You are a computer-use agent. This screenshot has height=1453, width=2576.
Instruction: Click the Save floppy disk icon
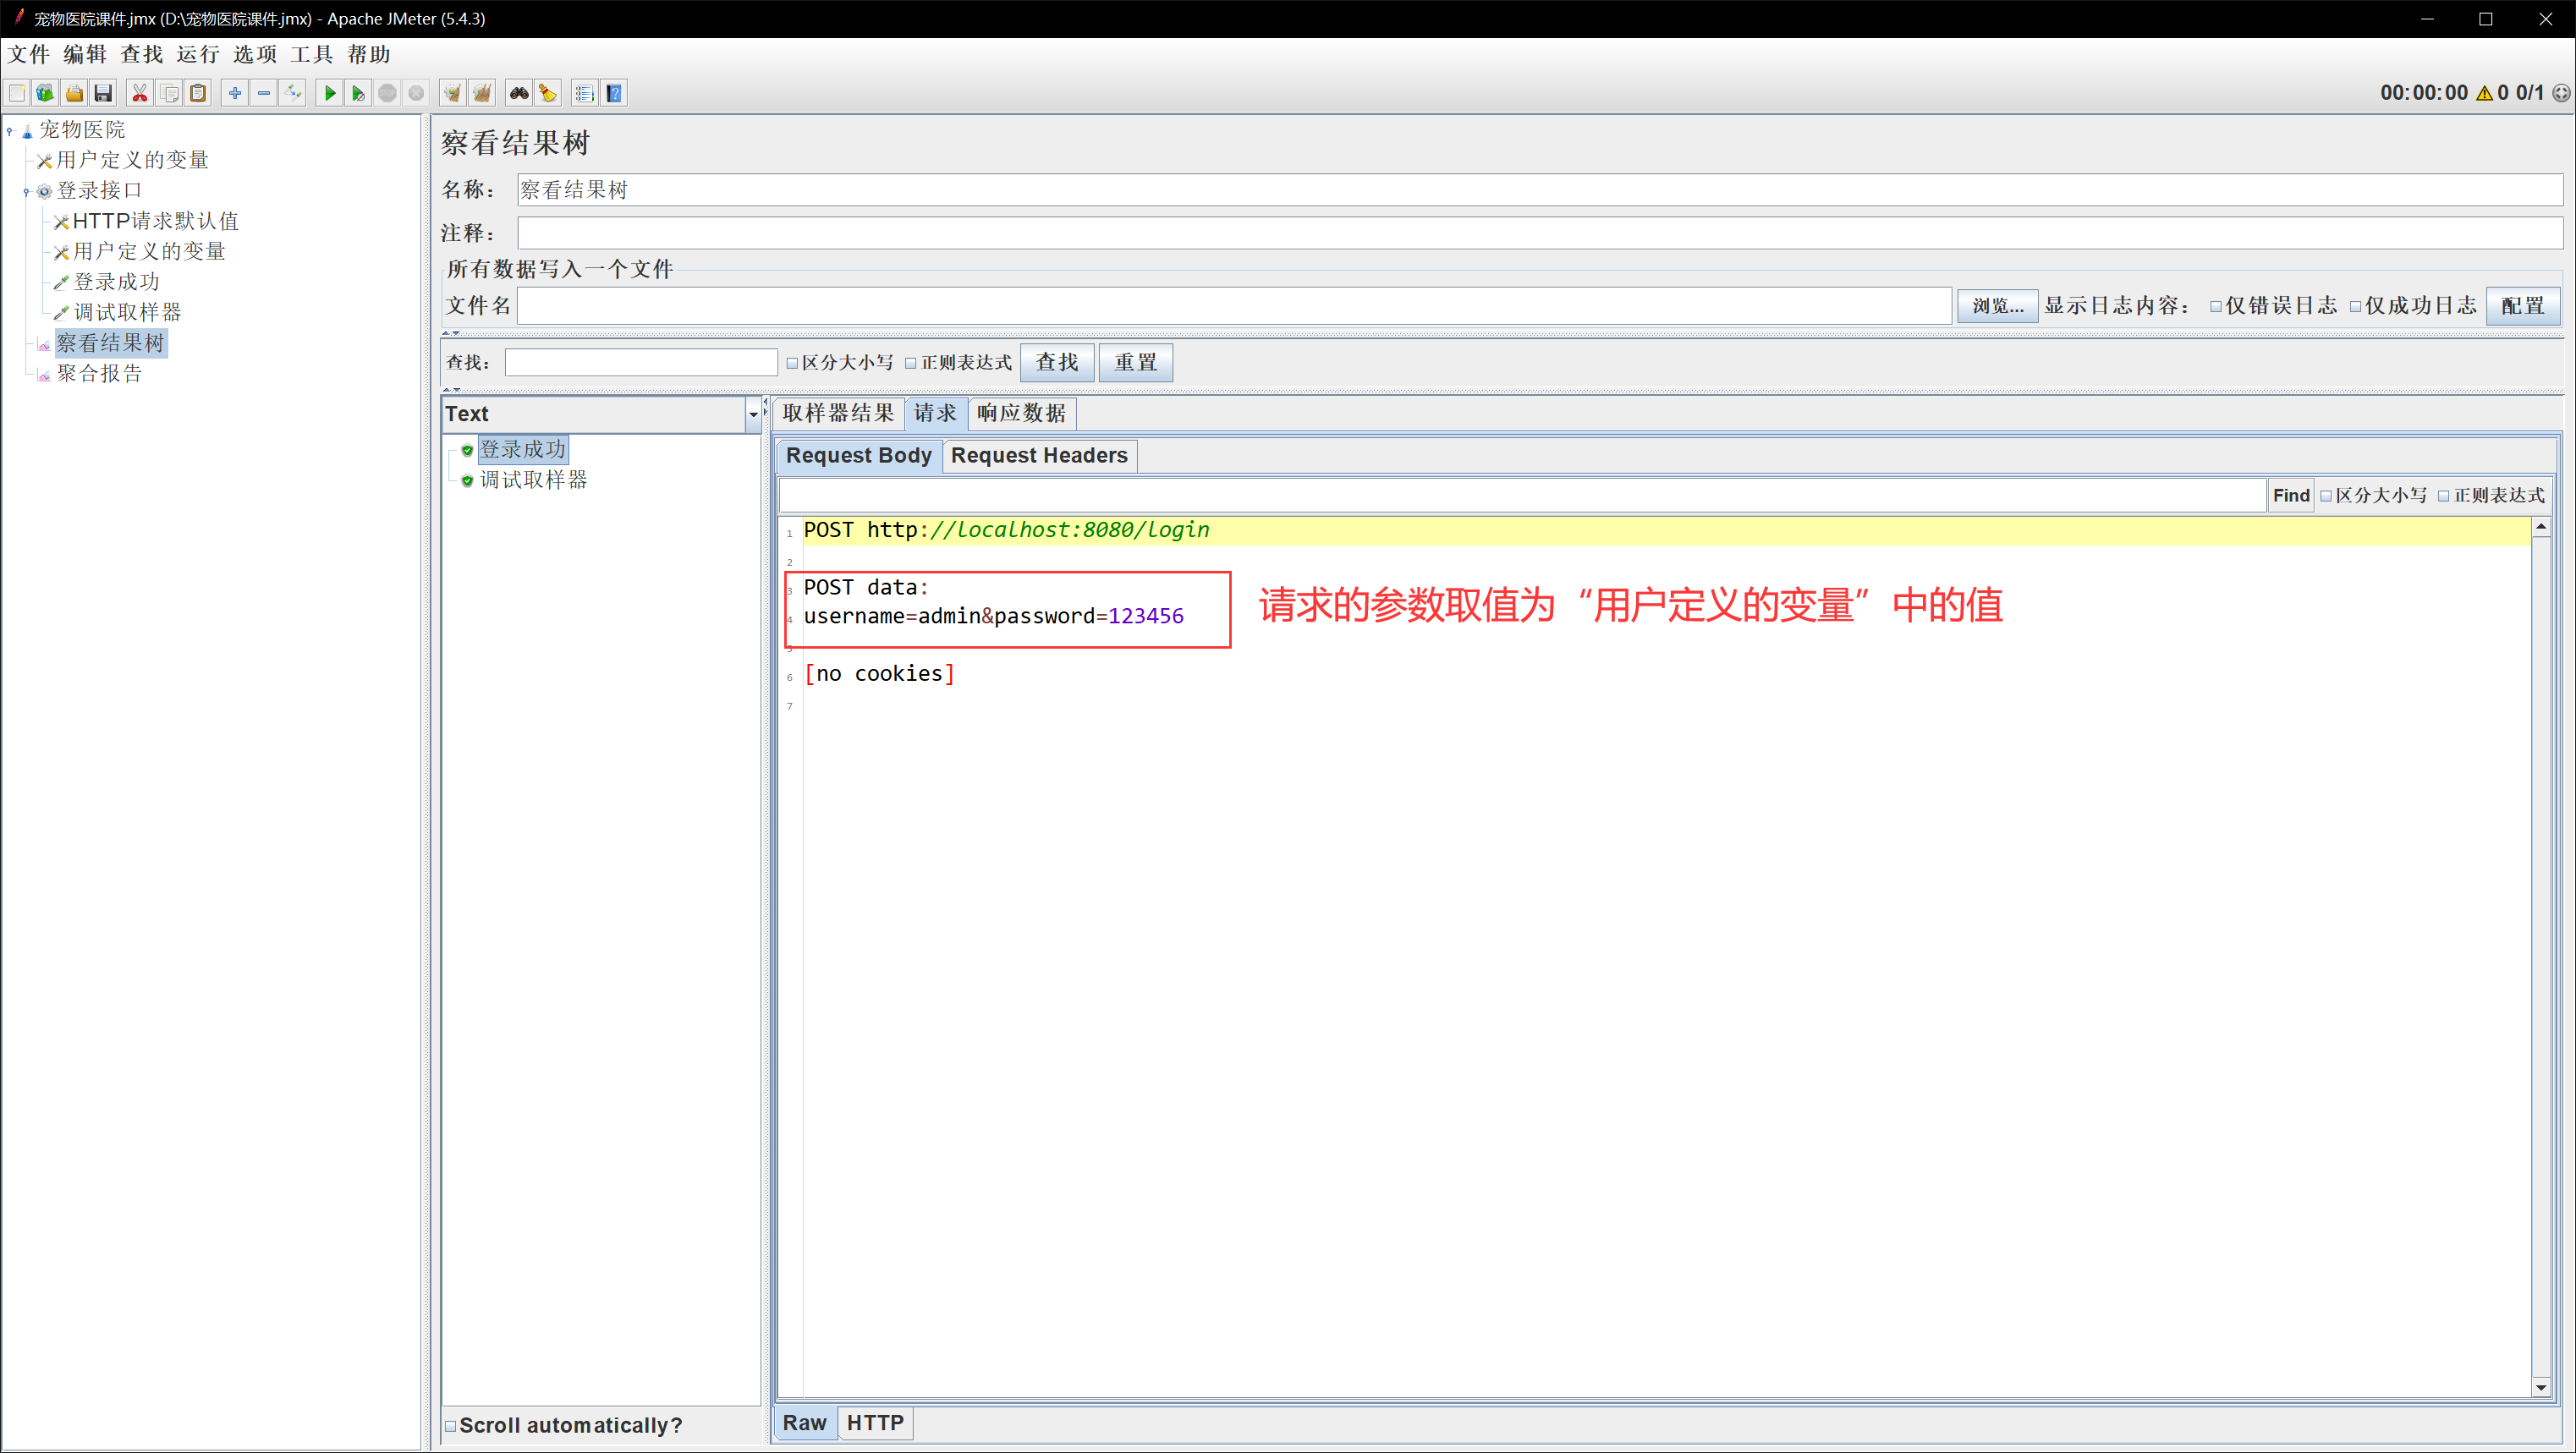pyautogui.click(x=103, y=93)
